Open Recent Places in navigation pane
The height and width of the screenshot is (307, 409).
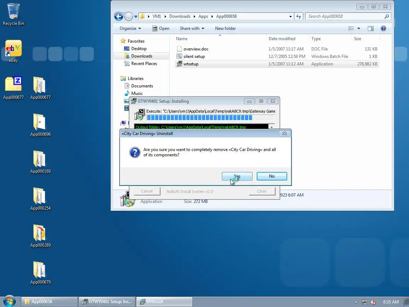(144, 64)
